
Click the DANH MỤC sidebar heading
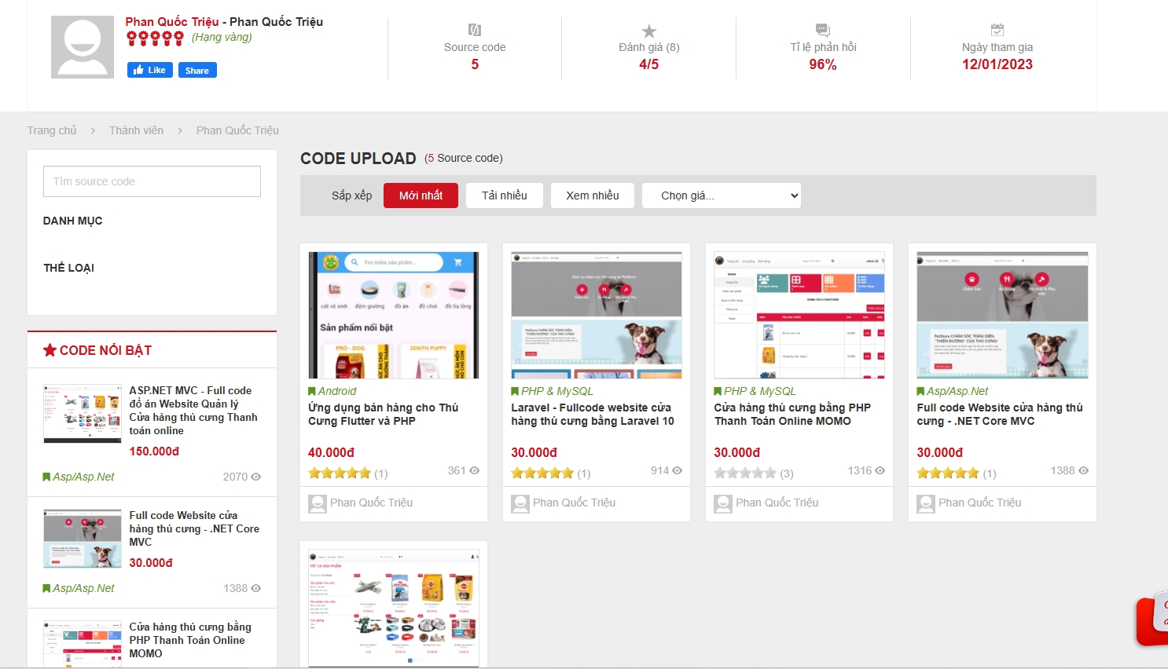point(73,221)
